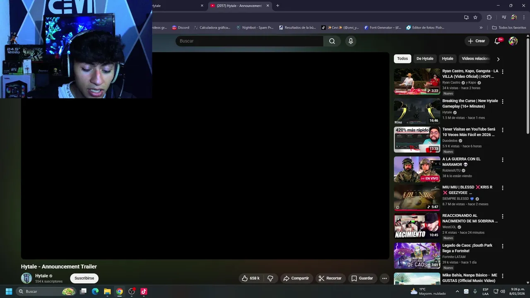This screenshot has height=298, width=530.
Task: Close the Hytale Announcement browser tab
Action: pyautogui.click(x=267, y=6)
